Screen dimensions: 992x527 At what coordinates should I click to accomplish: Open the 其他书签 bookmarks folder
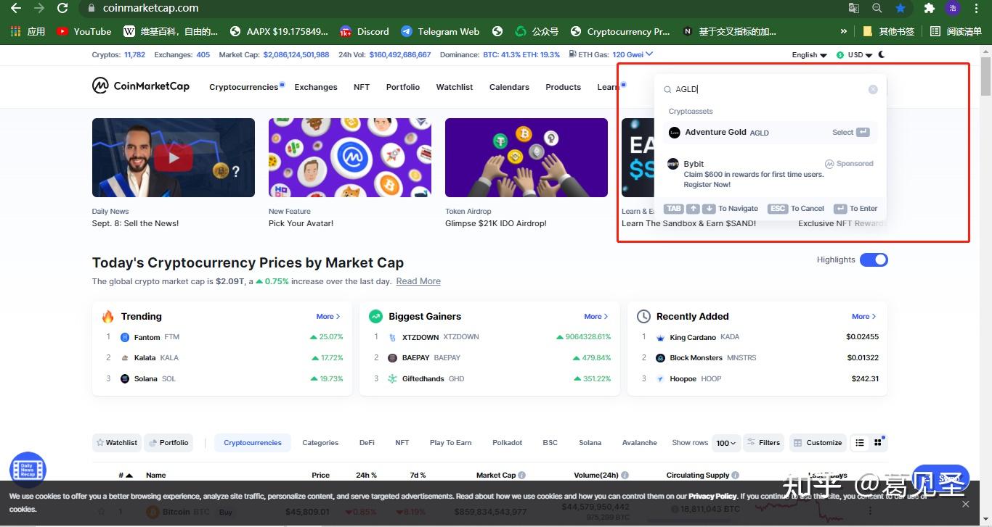(x=888, y=31)
